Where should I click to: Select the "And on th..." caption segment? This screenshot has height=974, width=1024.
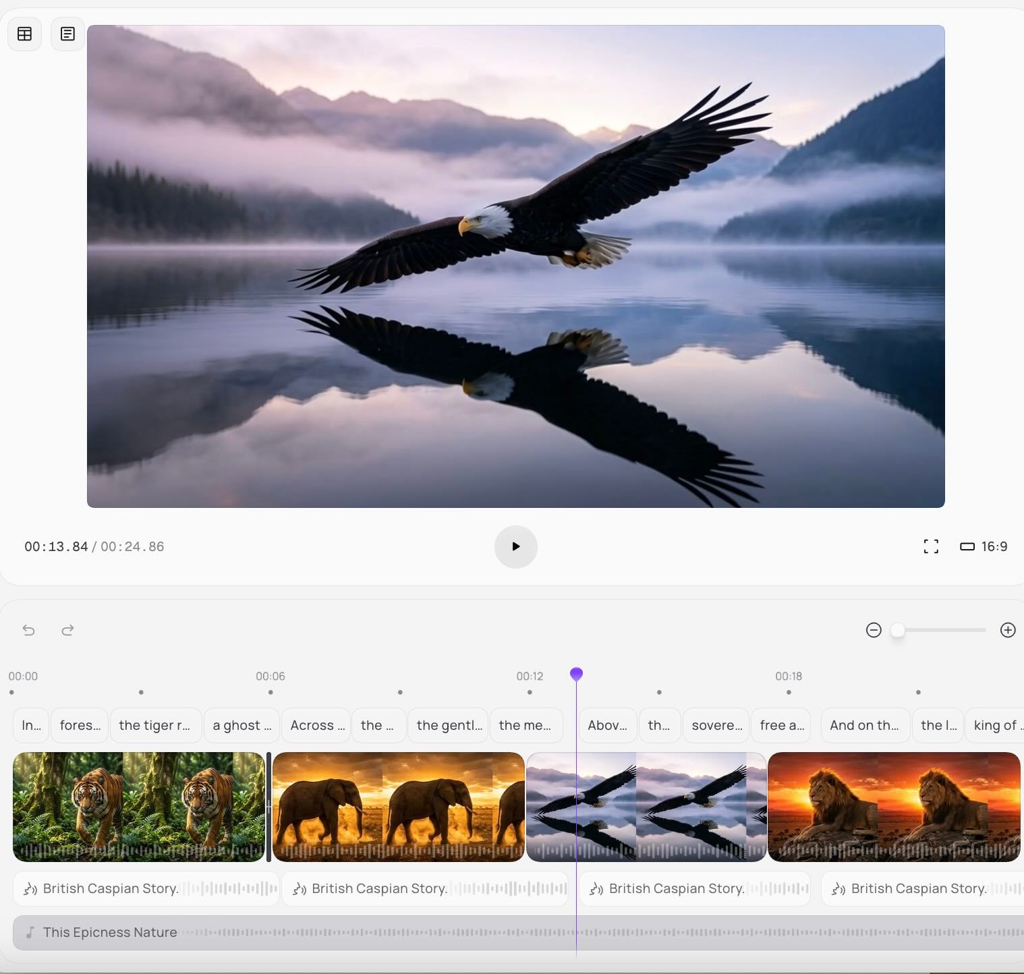(864, 725)
